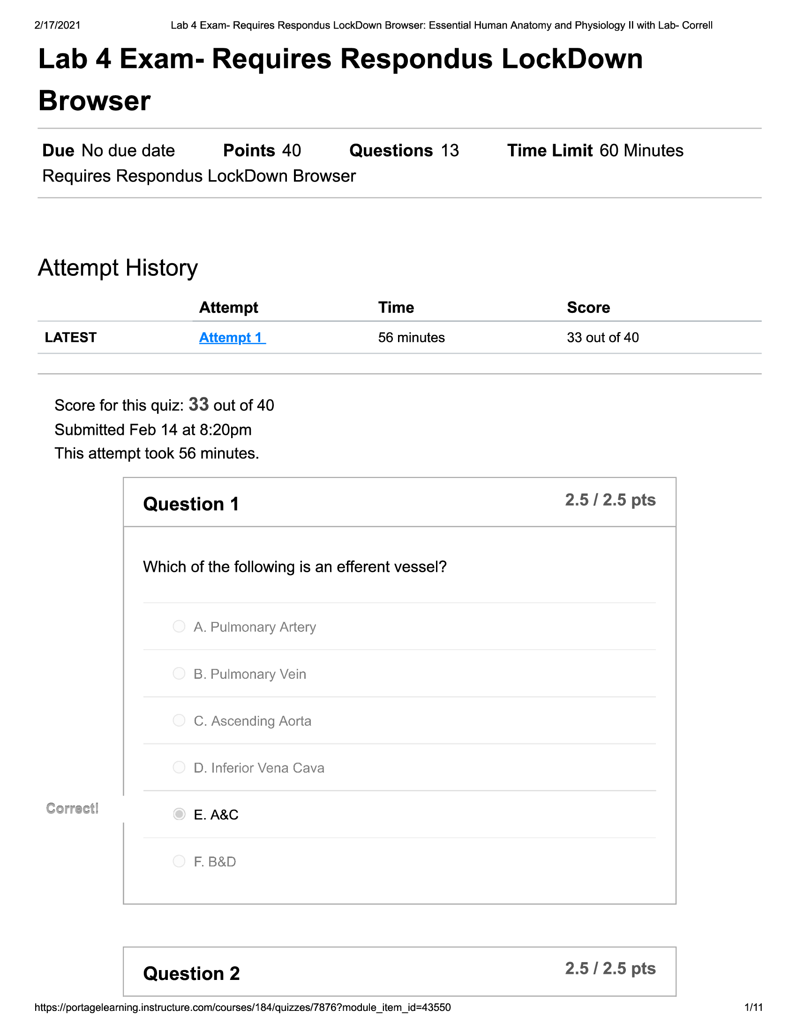This screenshot has width=797, height=1032.
Task: Pick the D. Inferior Vena Cava option
Action: 179,767
